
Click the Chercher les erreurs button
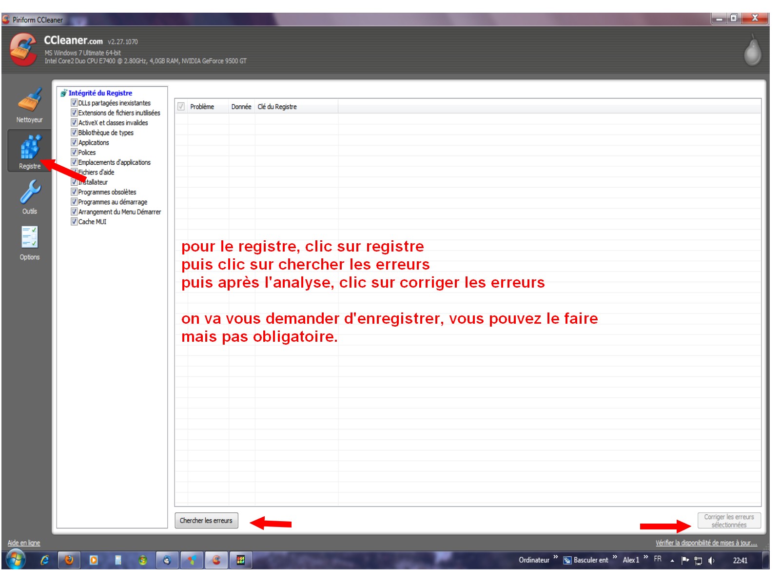click(x=206, y=521)
